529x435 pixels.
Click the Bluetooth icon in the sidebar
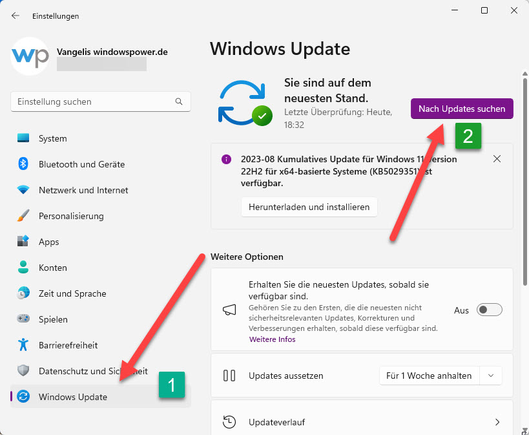pos(23,164)
